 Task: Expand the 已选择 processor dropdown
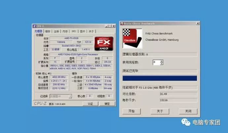click(70, 96)
